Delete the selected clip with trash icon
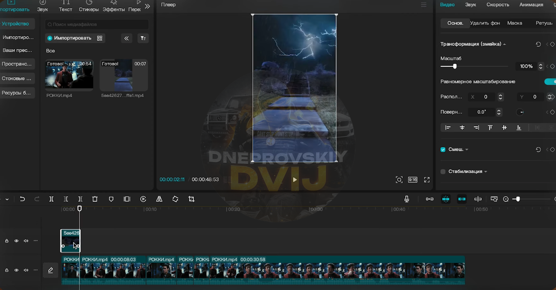 [x=95, y=199]
